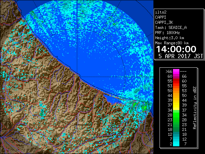This screenshot has height=154, width=205.
Task: Click the 'ilts2' site label
Action: coord(161,12)
